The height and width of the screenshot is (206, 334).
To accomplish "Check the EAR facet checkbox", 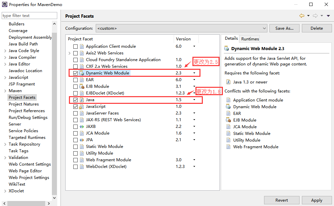I will click(75, 80).
